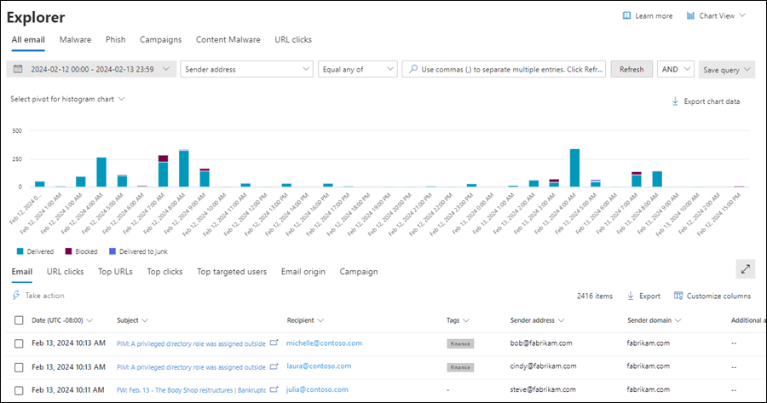Click the Chart View bar chart icon
Viewport: 767px width, 403px height.
pyautogui.click(x=689, y=15)
